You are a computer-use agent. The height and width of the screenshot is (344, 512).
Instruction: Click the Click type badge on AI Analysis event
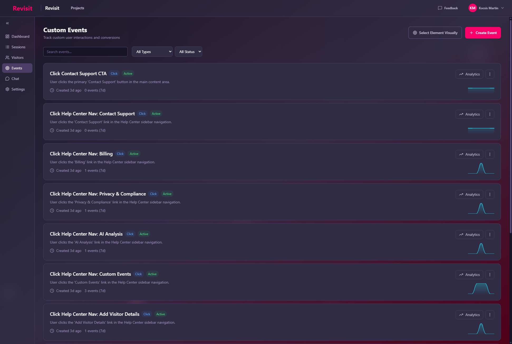(x=130, y=234)
